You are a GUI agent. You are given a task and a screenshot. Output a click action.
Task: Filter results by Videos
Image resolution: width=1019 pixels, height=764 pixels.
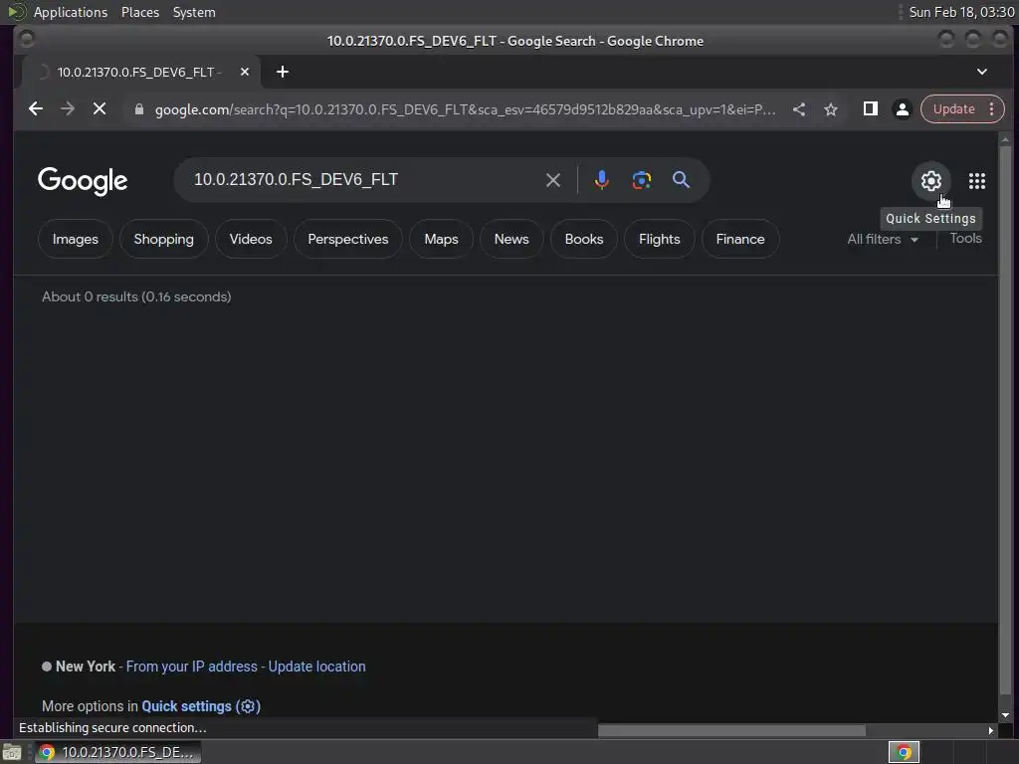point(251,239)
